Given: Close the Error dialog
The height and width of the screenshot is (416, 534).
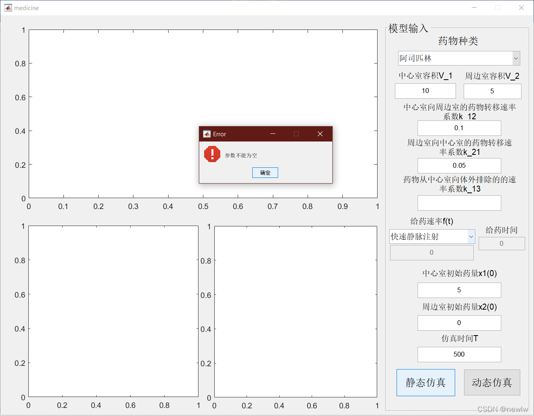Looking at the screenshot, I should pyautogui.click(x=320, y=134).
